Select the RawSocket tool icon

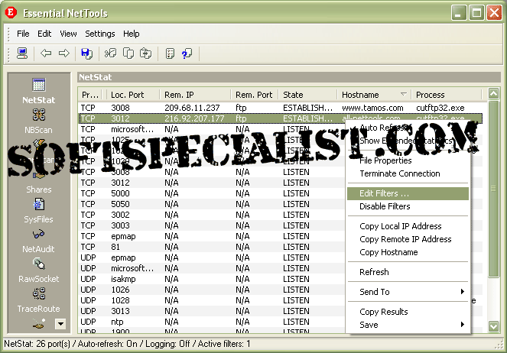click(x=39, y=264)
